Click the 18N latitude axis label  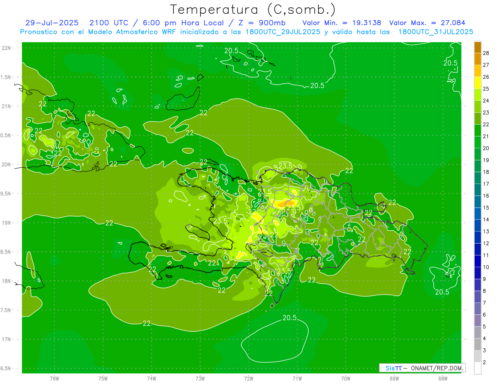pyautogui.click(x=7, y=281)
